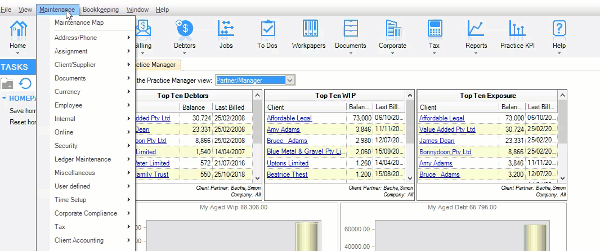Open the Debtors toolbar icon
Viewport: 600px width, 251px height.
[185, 29]
